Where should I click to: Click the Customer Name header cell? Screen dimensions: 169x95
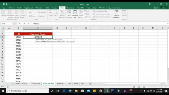pyautogui.click(x=38, y=34)
